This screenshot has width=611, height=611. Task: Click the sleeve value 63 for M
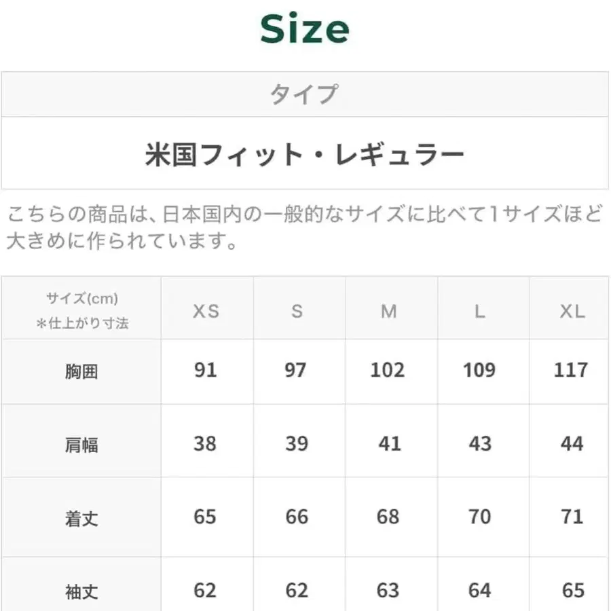pos(388,590)
